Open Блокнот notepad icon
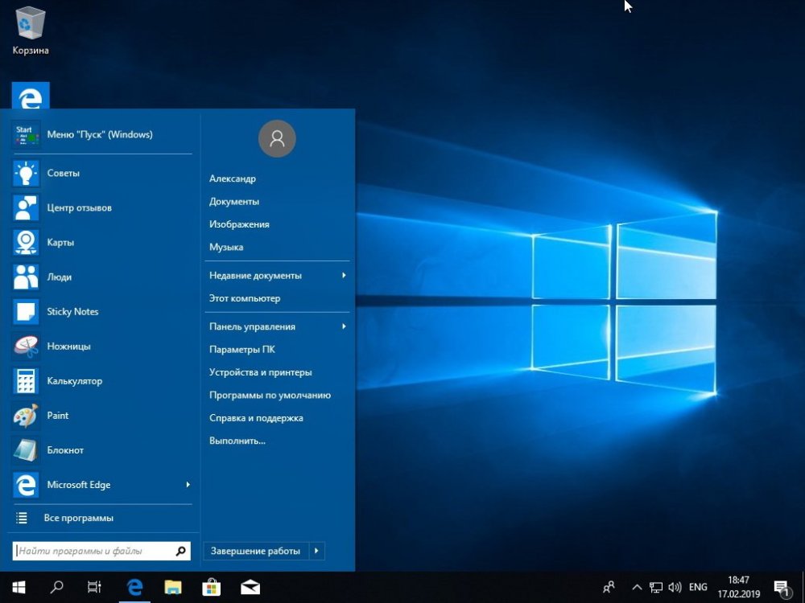805x603 pixels. tap(26, 450)
